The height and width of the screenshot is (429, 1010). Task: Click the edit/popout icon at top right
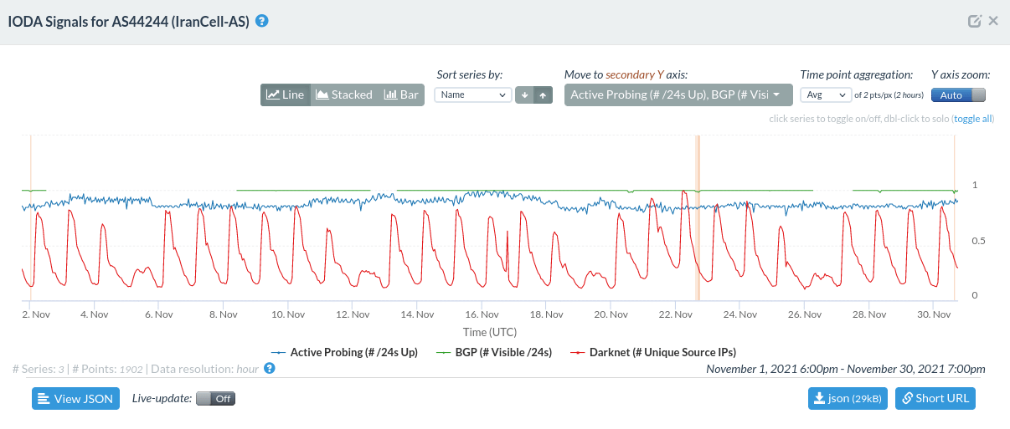[974, 22]
